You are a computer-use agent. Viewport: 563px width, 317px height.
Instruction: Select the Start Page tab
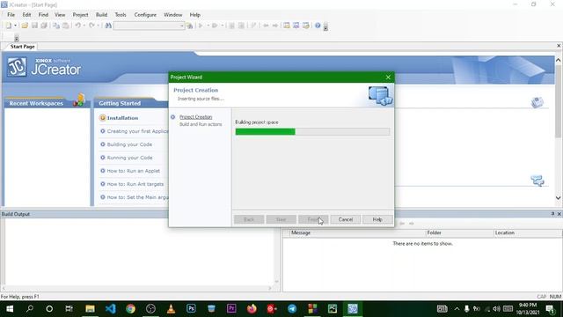[22, 47]
